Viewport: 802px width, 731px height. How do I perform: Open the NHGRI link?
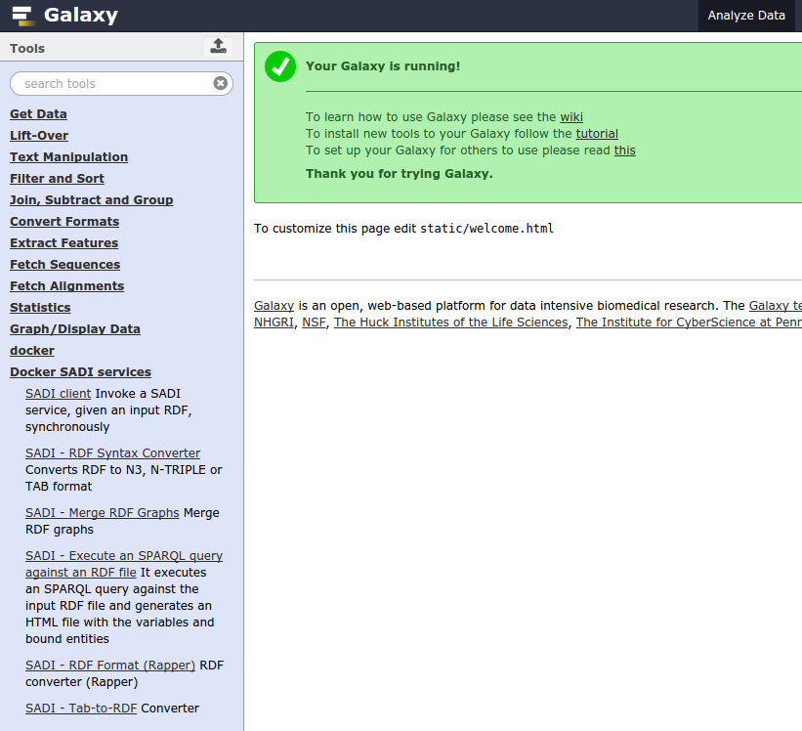[274, 322]
